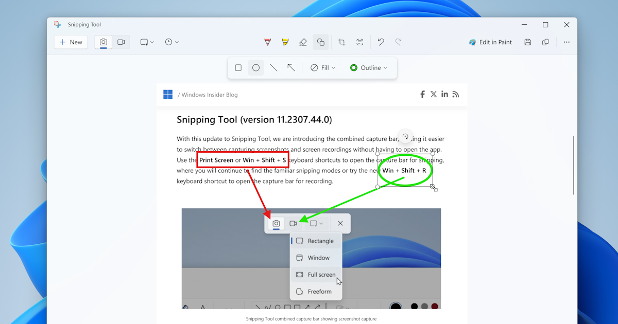The image size is (618, 324).
Task: Select the shapes tool
Action: (x=321, y=42)
